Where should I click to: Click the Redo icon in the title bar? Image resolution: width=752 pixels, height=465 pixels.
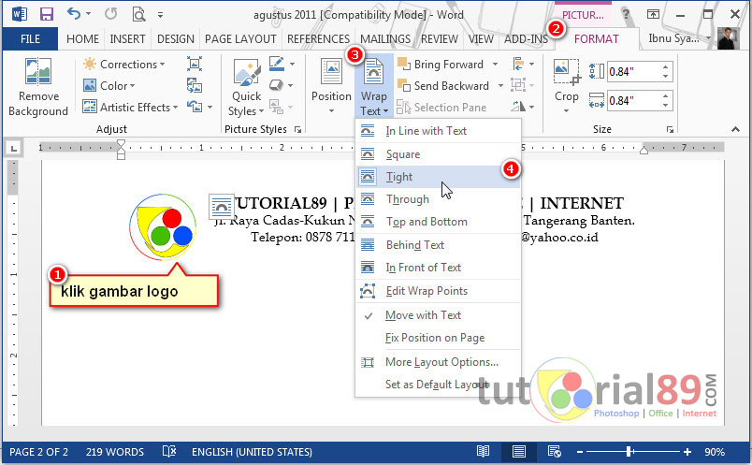point(110,13)
